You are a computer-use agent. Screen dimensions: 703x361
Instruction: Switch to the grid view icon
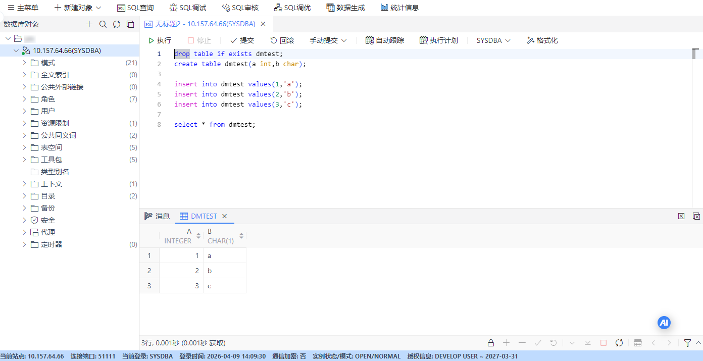638,343
